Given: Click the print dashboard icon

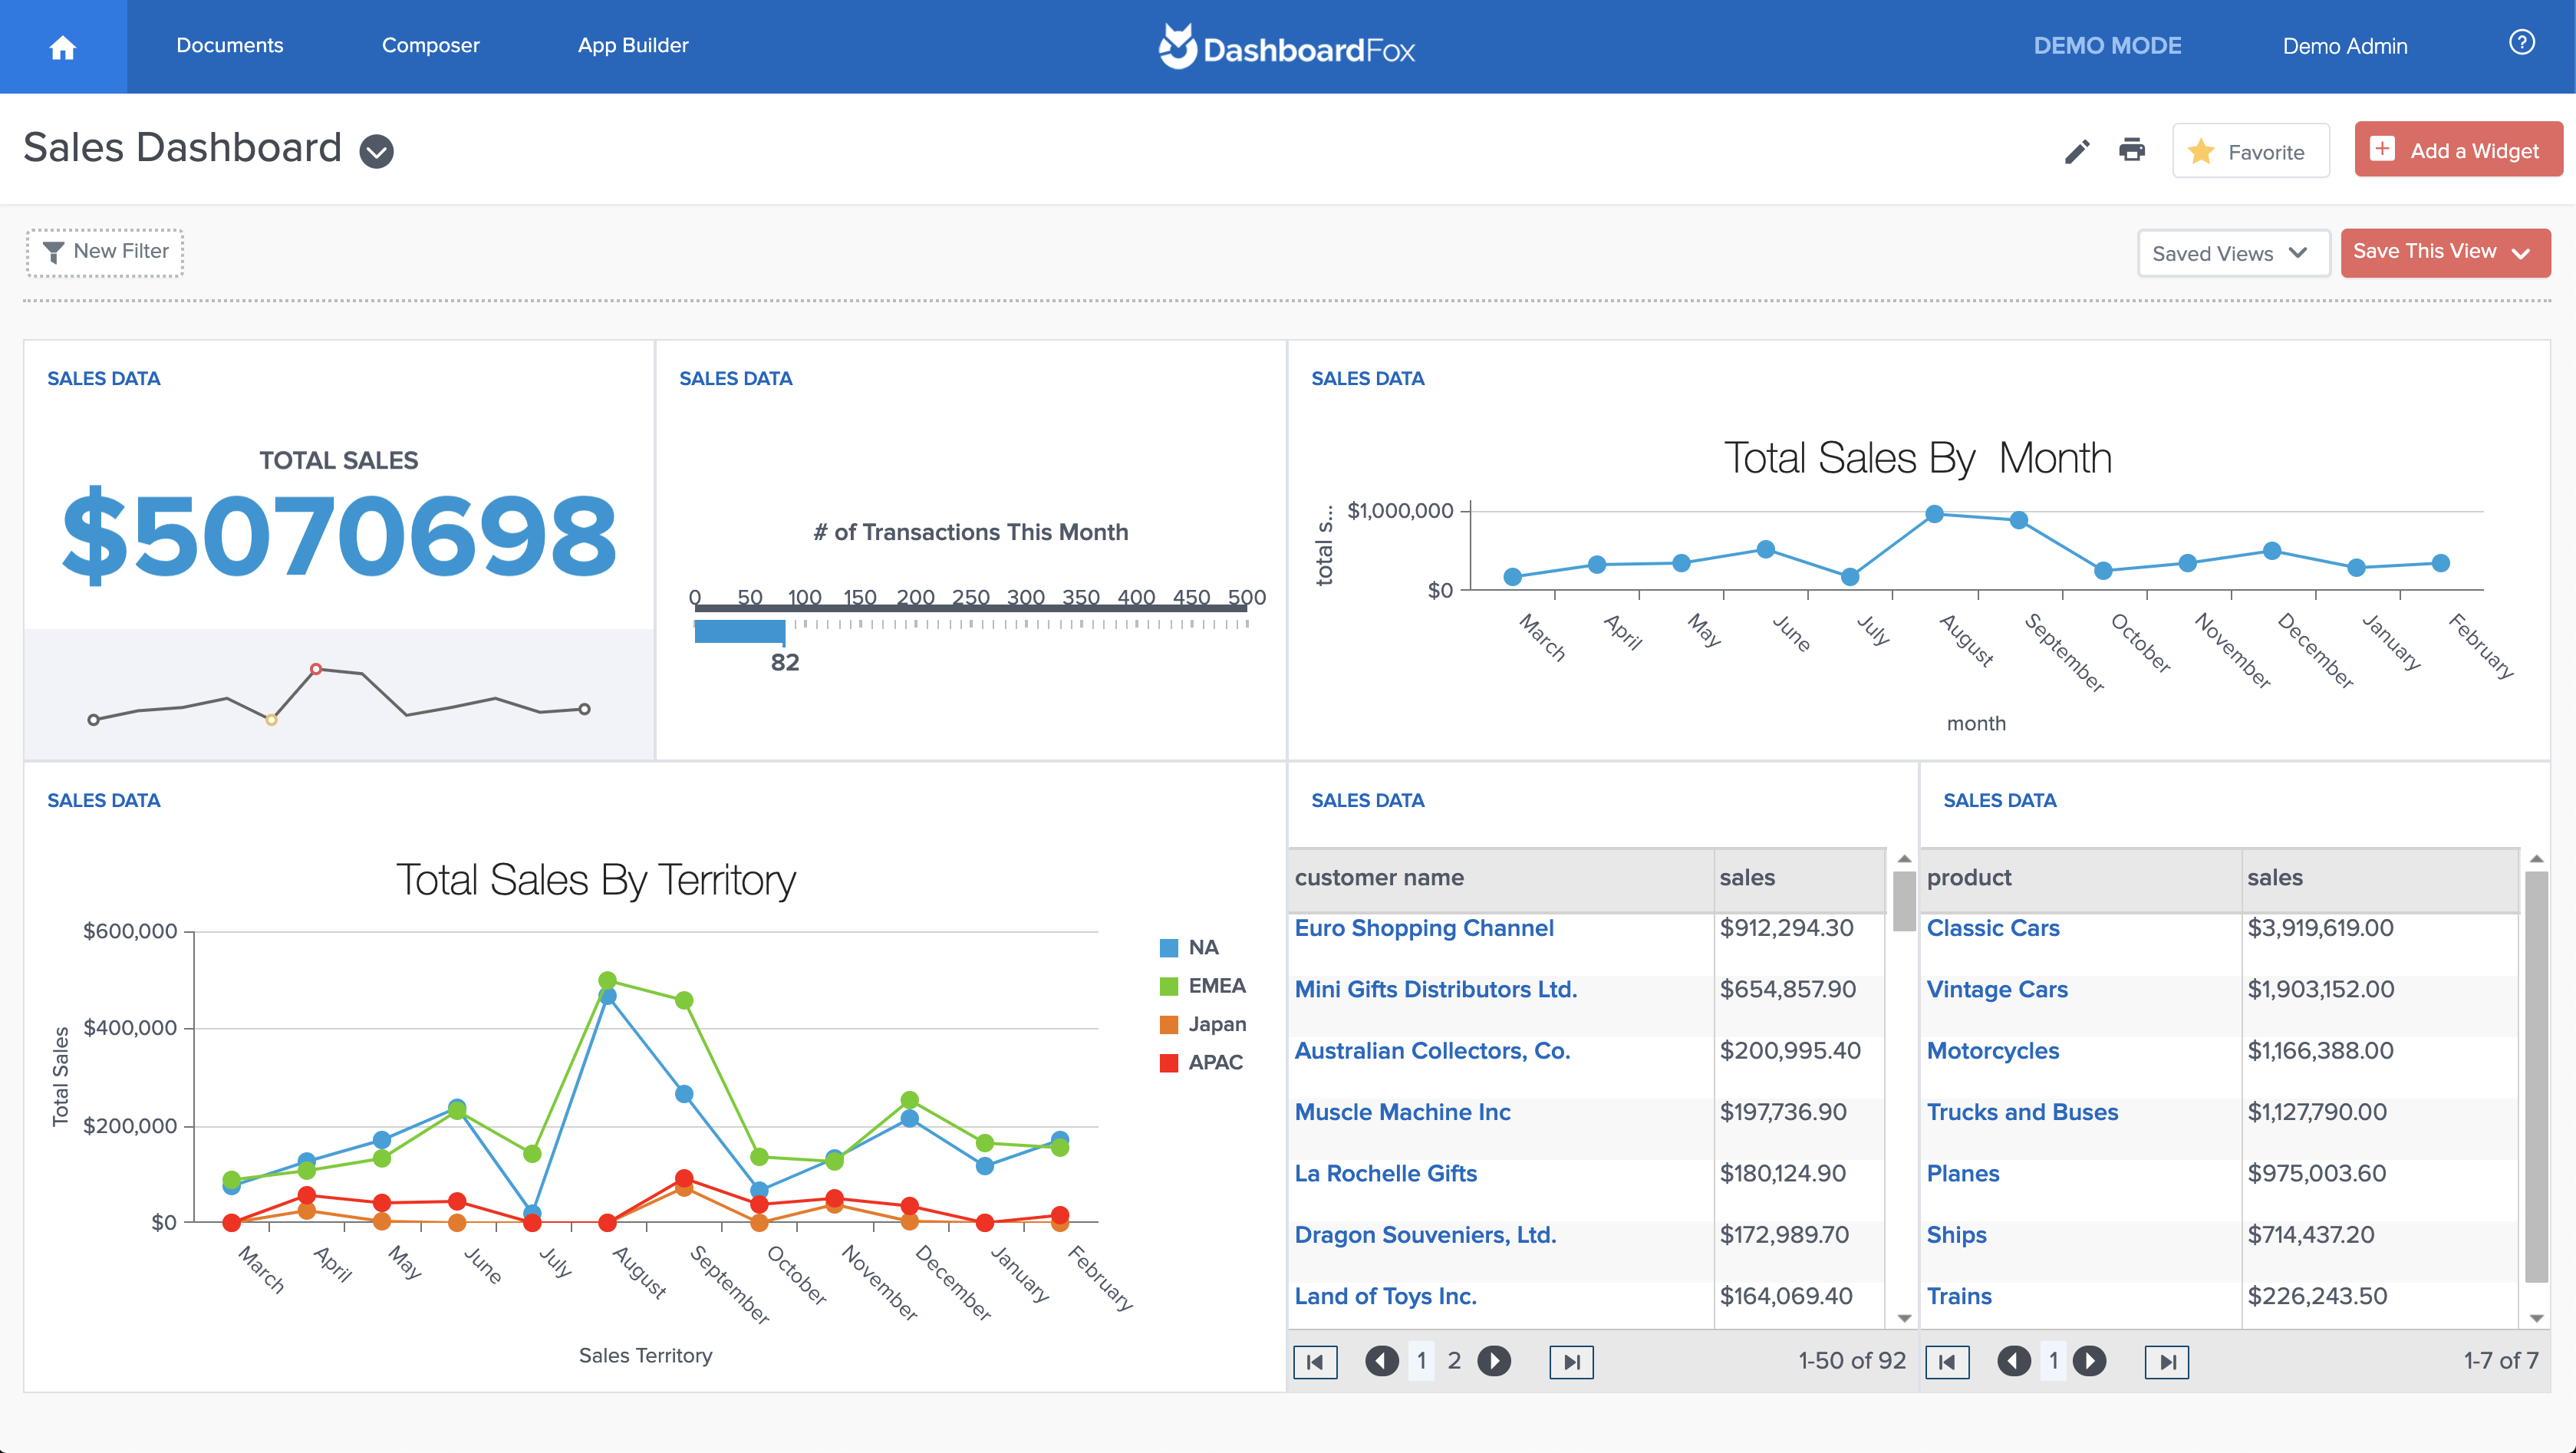Looking at the screenshot, I should pos(2131,150).
